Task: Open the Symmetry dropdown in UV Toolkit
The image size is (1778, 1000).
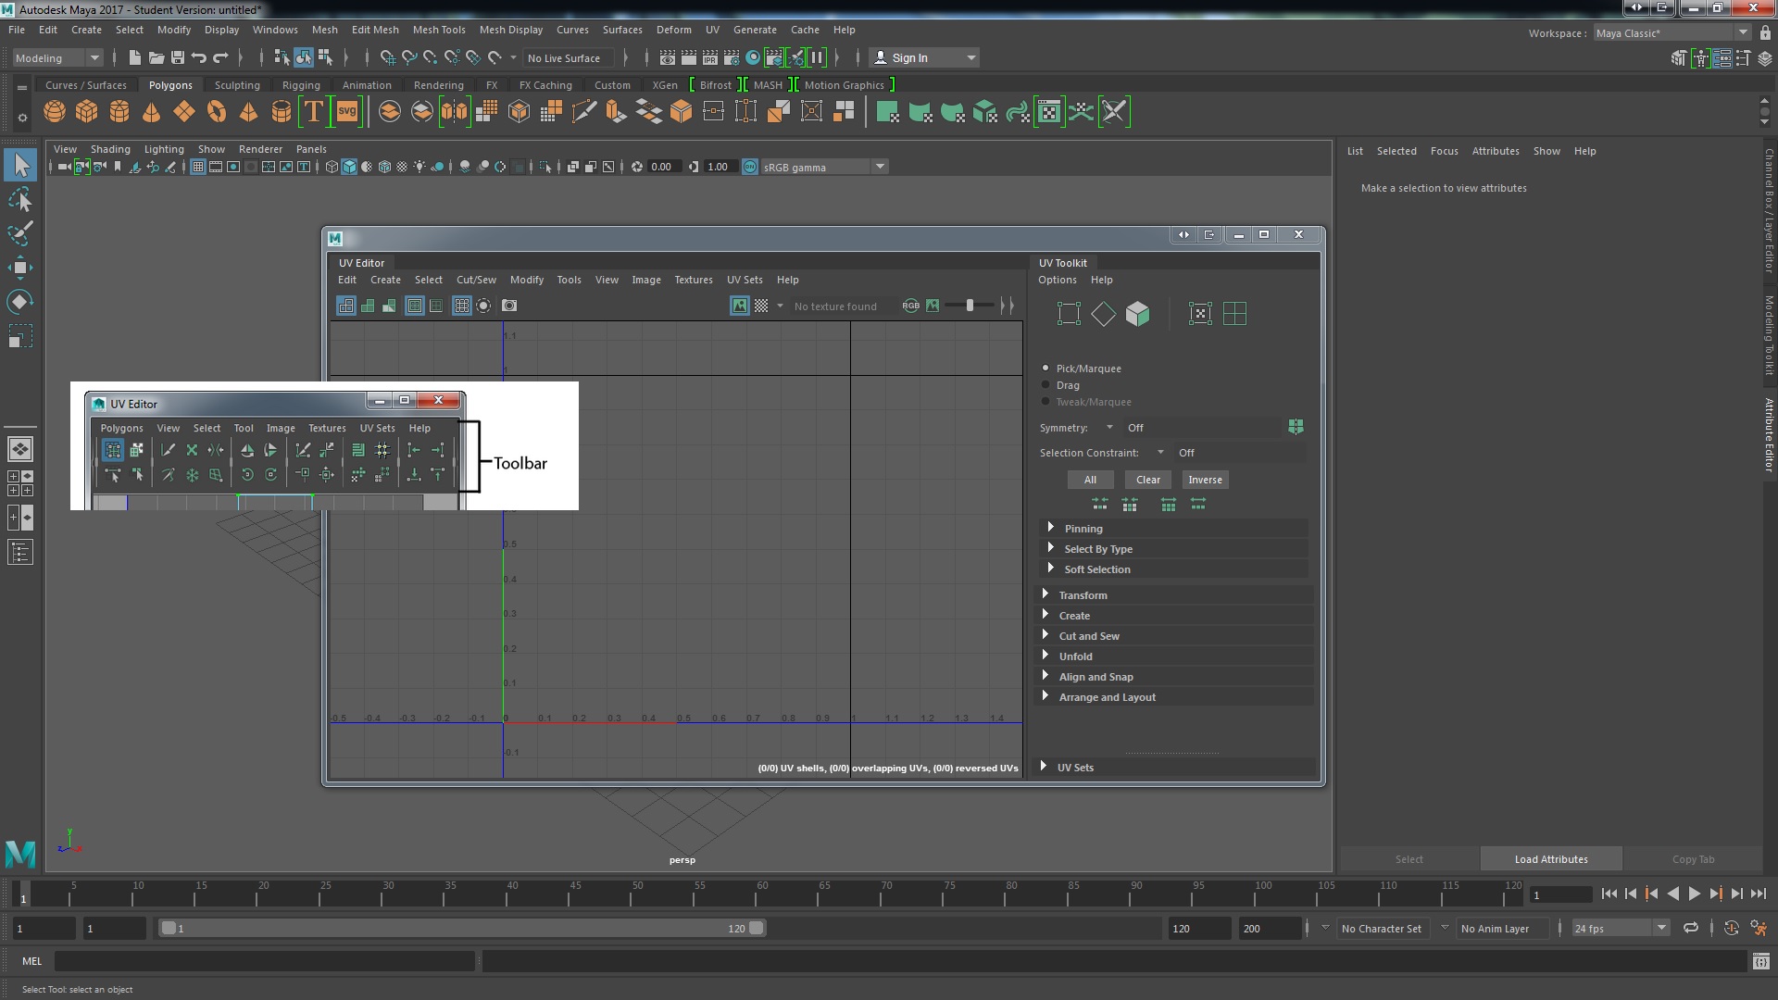Action: point(1108,428)
